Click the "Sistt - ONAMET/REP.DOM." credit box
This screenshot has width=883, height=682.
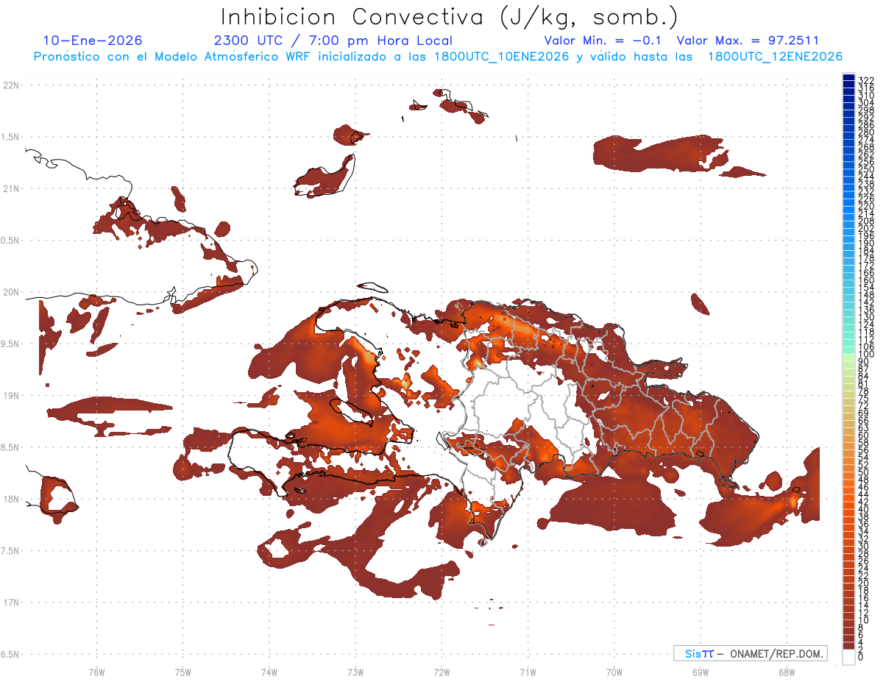click(750, 653)
